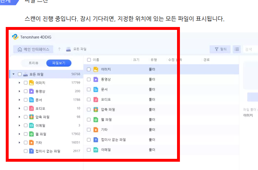This screenshot has width=258, height=170.
Task: Check the 문서 row in file list
Action: 89,89
